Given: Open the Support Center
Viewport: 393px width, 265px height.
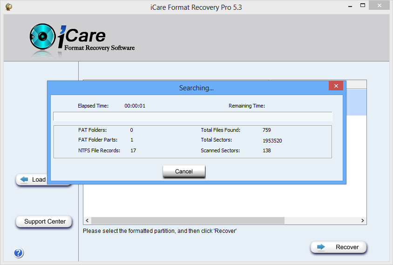Looking at the screenshot, I should [44, 222].
